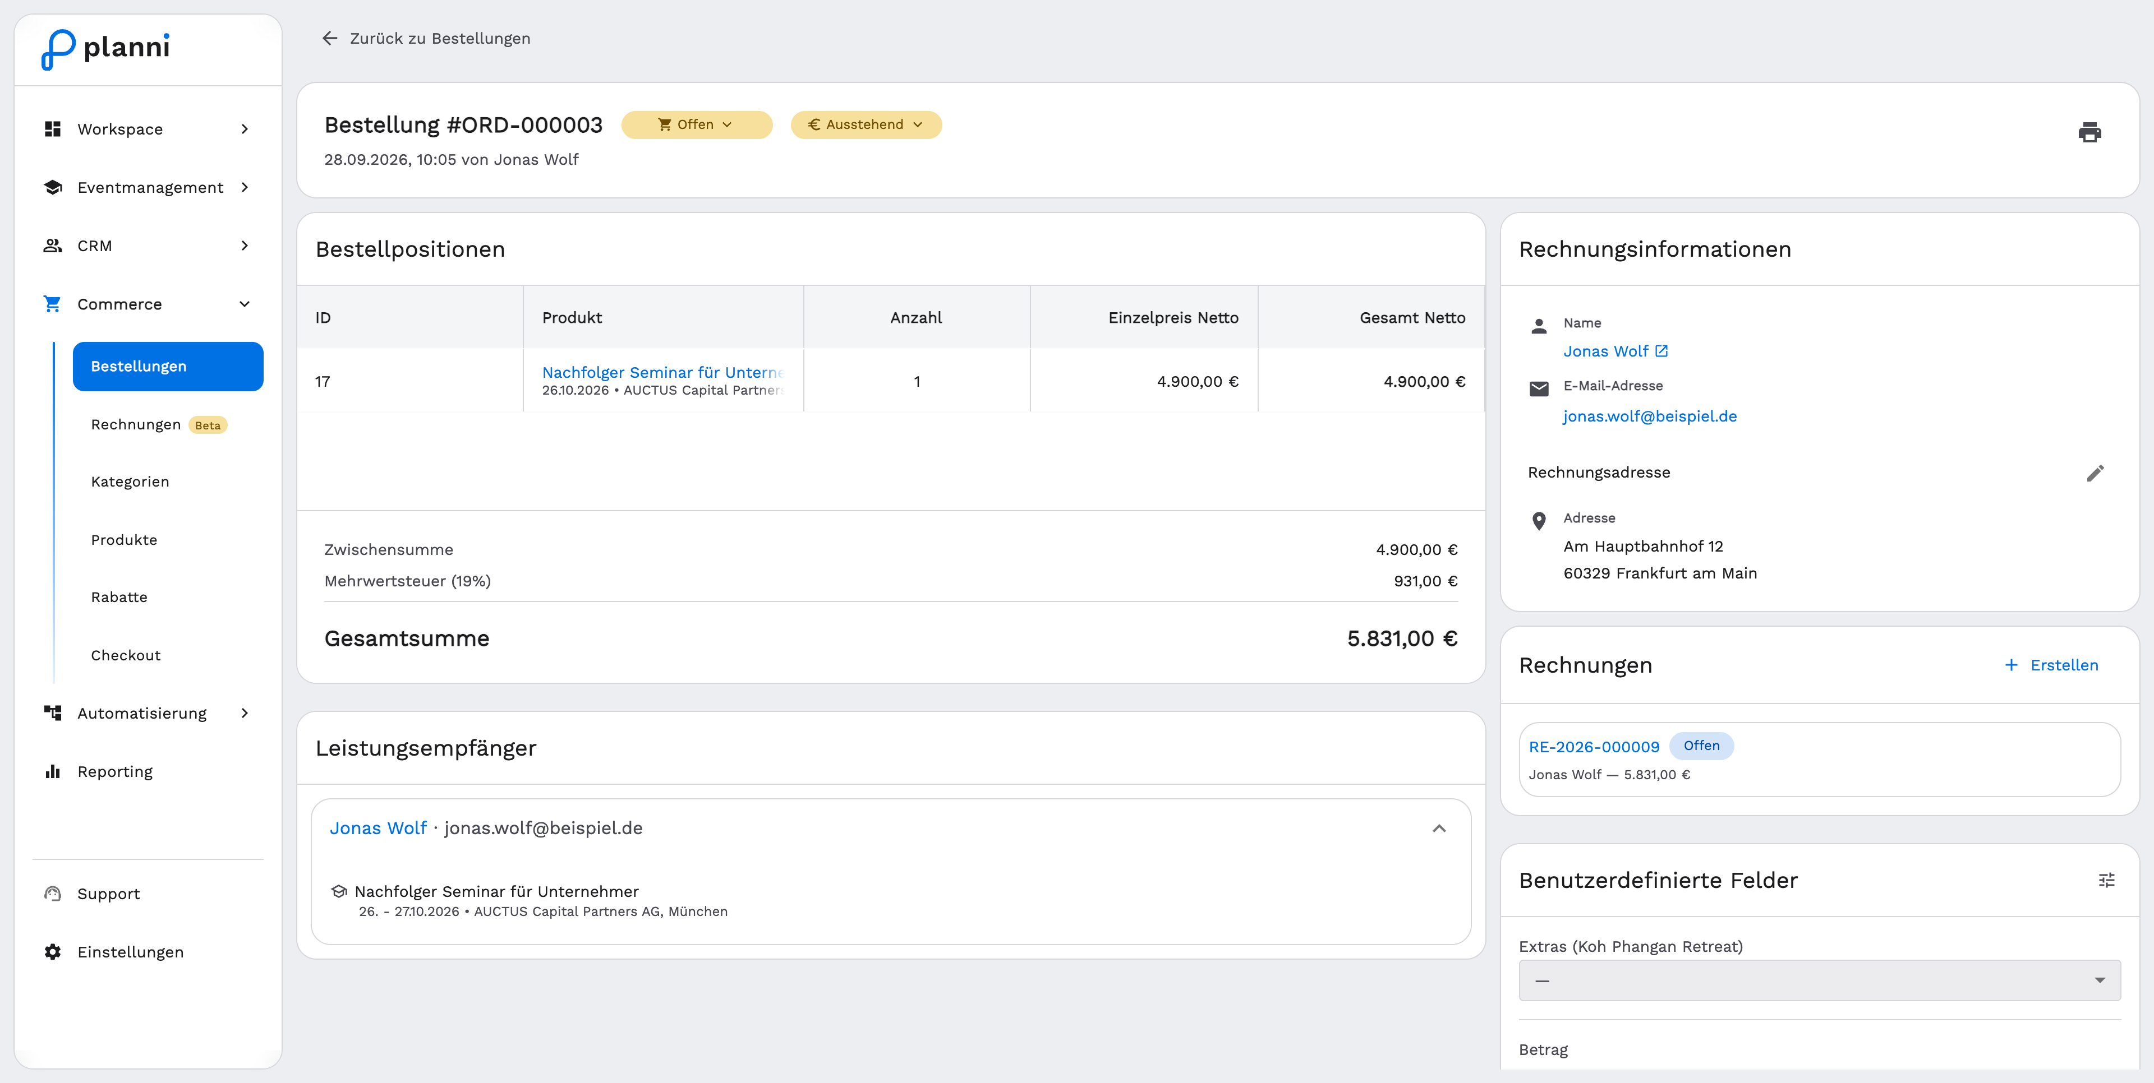Open Jonas Wolf's external link icon
Screen dimensions: 2154x1083
coord(1661,351)
